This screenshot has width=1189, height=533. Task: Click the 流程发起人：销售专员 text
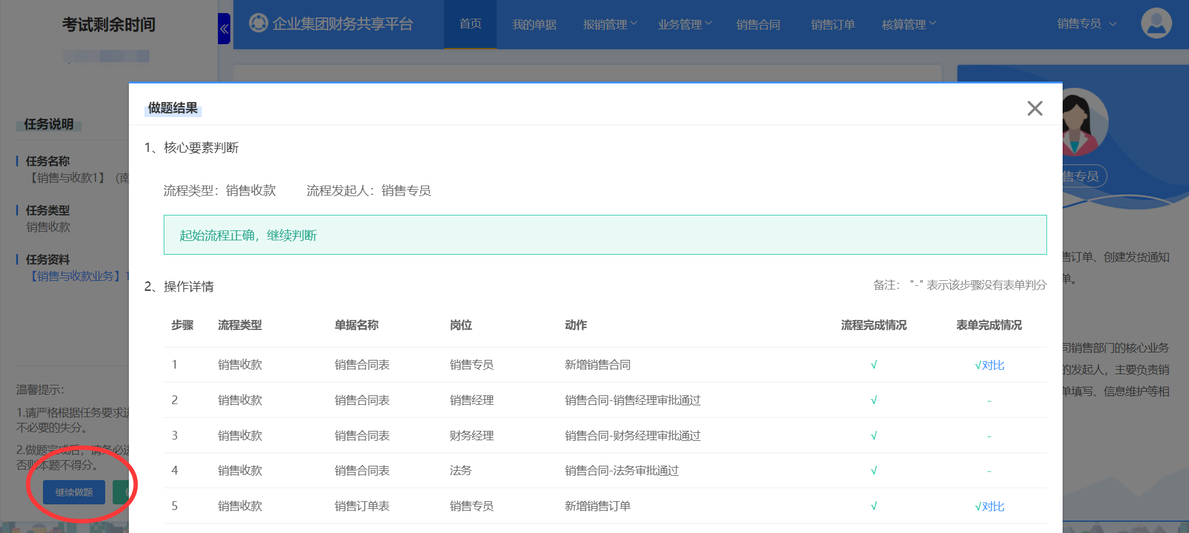coord(369,191)
